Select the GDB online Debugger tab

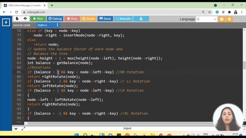(x=25, y=5)
